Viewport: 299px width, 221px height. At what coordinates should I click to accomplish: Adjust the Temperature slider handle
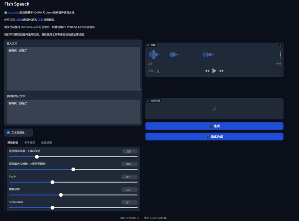pos(52,208)
